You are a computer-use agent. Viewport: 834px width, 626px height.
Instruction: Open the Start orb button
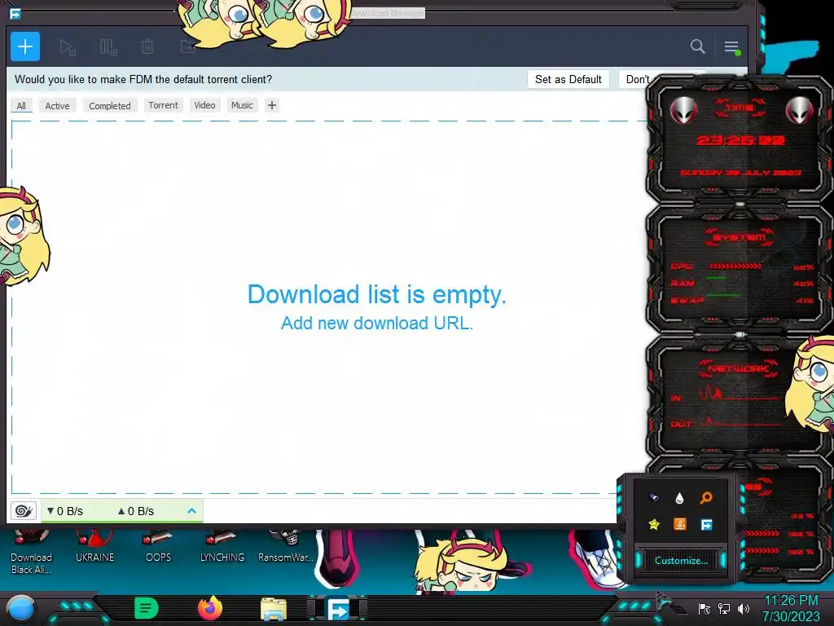click(21, 608)
